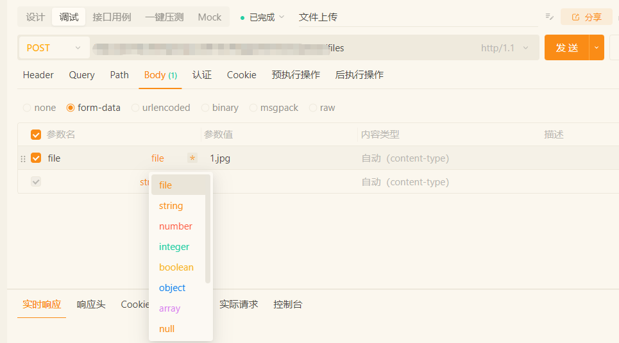Image resolution: width=619 pixels, height=343 pixels.
Task: Select the Body (1) tab
Action: pyautogui.click(x=160, y=75)
